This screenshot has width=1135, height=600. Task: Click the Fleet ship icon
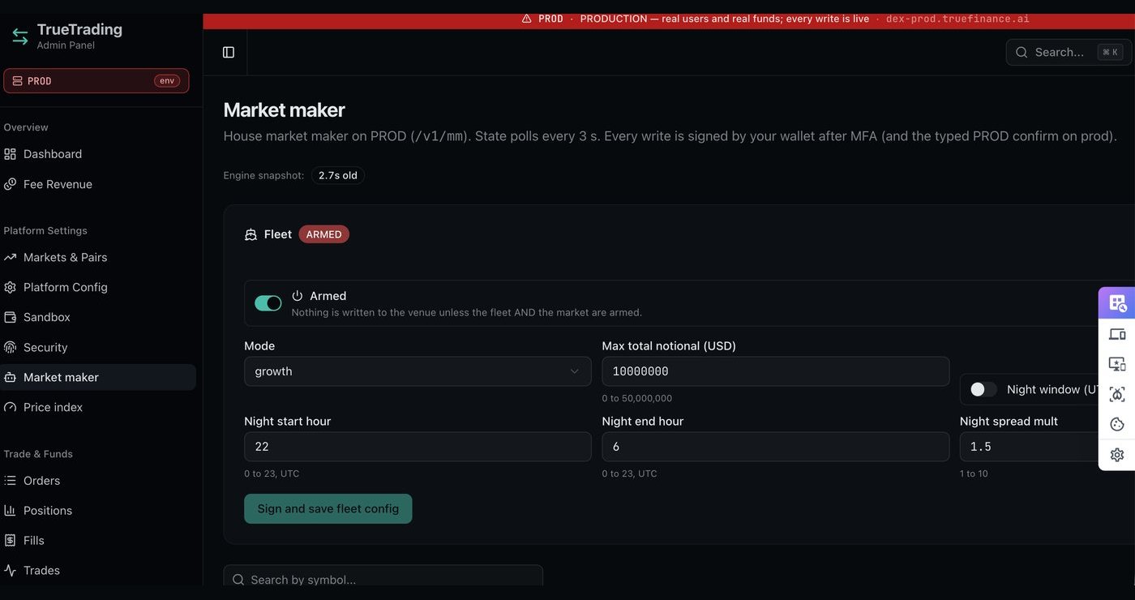[251, 234]
